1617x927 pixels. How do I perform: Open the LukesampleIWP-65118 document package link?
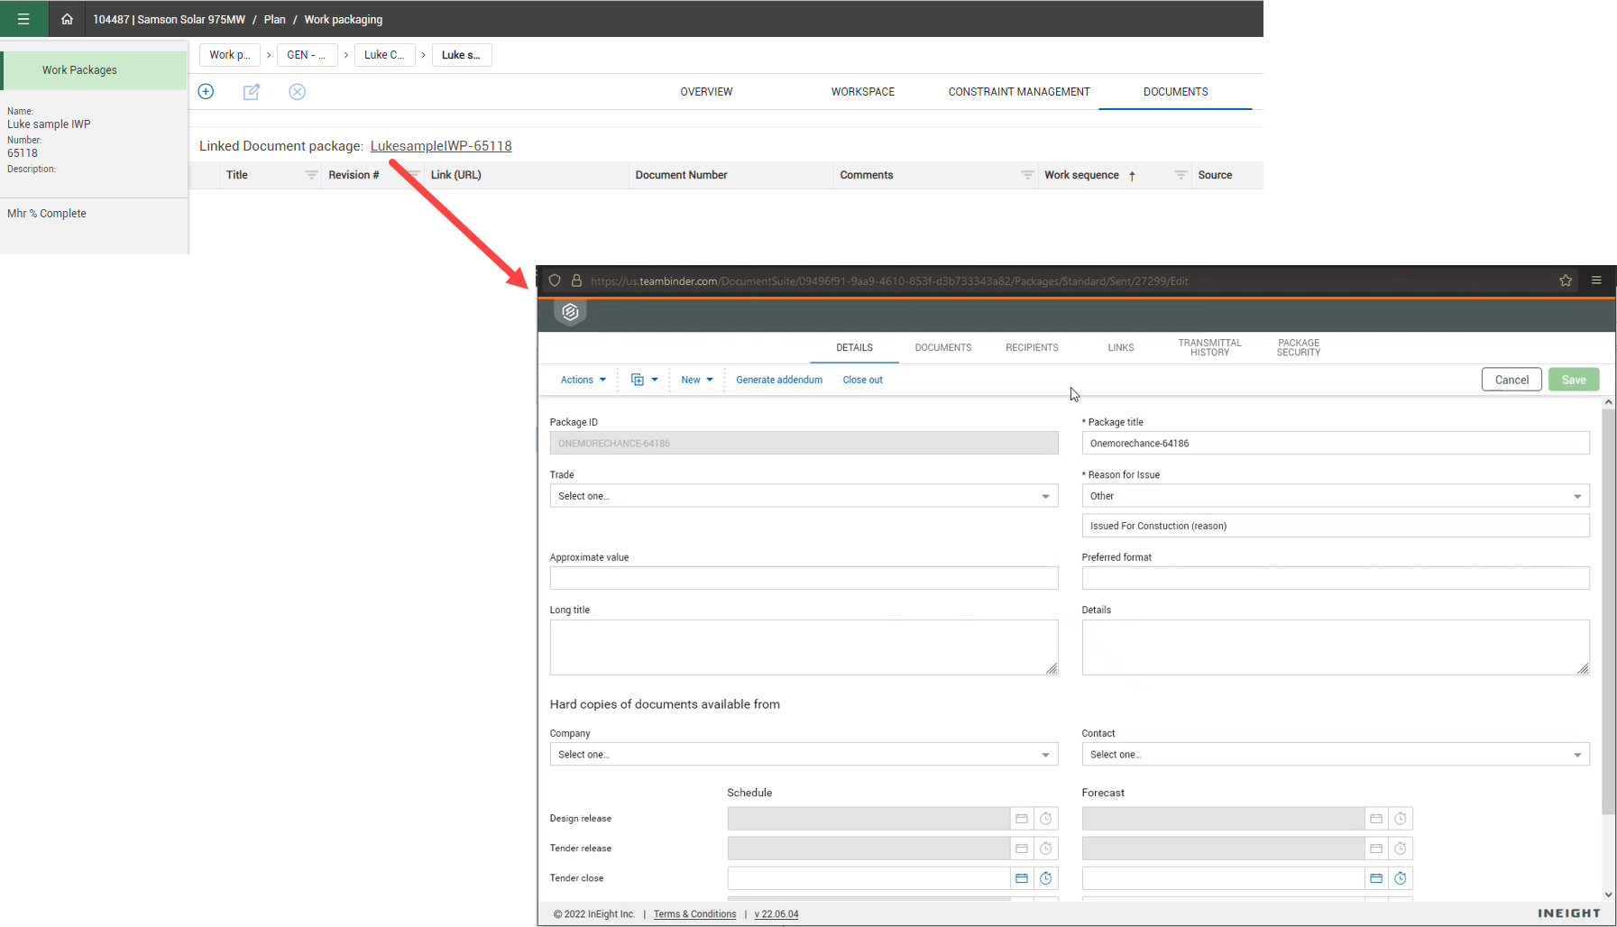pos(441,146)
